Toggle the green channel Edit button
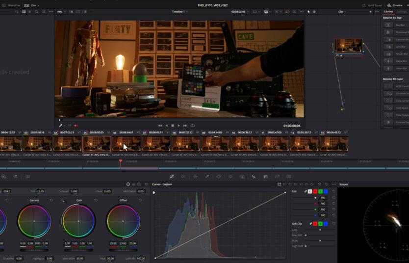 (320, 191)
